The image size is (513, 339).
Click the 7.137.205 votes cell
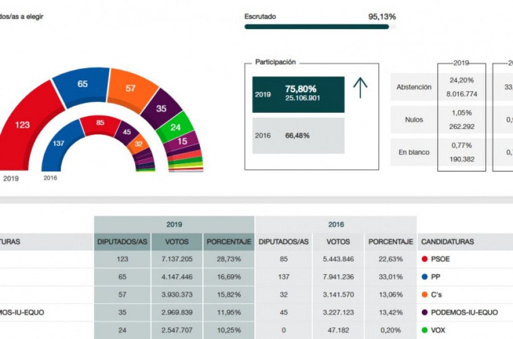[177, 259]
